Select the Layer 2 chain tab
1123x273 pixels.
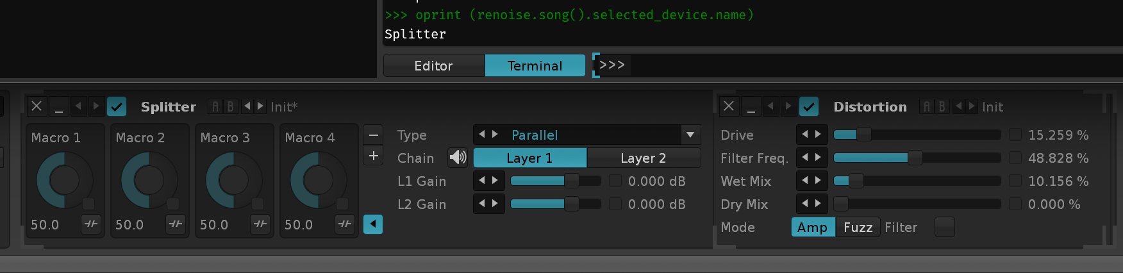coord(643,158)
